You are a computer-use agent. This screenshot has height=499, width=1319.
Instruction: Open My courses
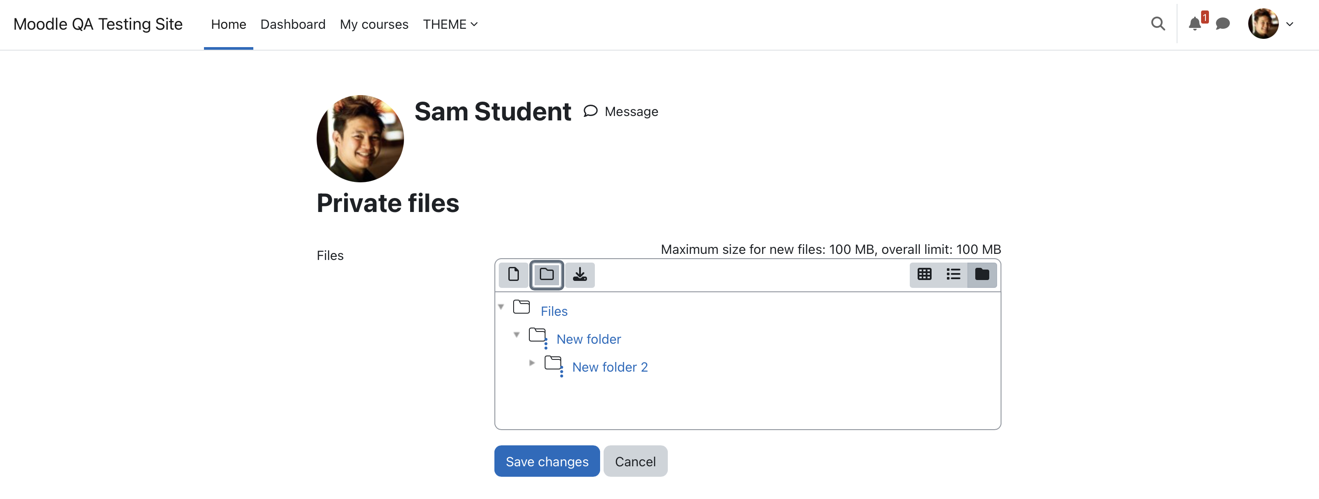[374, 24]
